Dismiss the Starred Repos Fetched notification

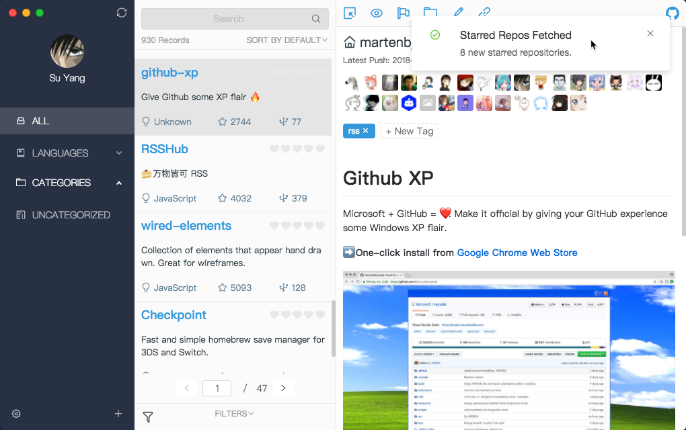(650, 34)
